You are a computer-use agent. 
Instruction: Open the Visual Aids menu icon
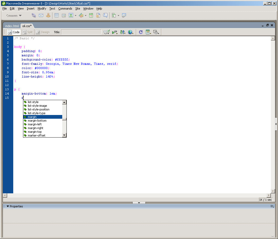click(156, 32)
